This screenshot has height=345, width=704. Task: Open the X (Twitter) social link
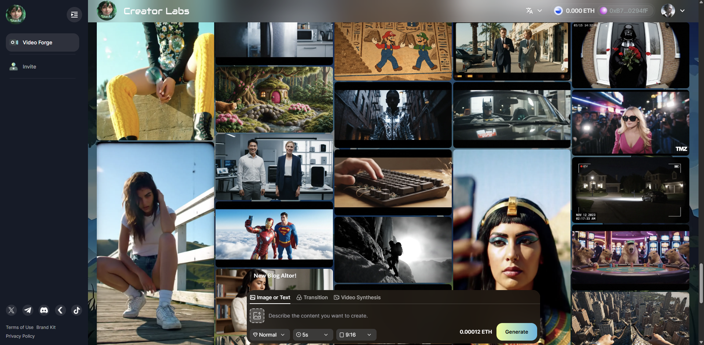coord(11,310)
